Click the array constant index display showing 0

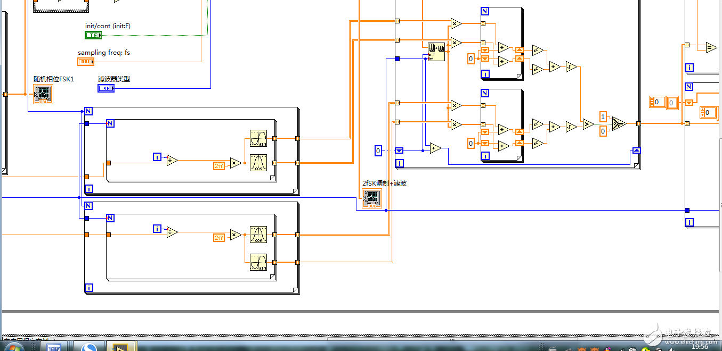(656, 102)
